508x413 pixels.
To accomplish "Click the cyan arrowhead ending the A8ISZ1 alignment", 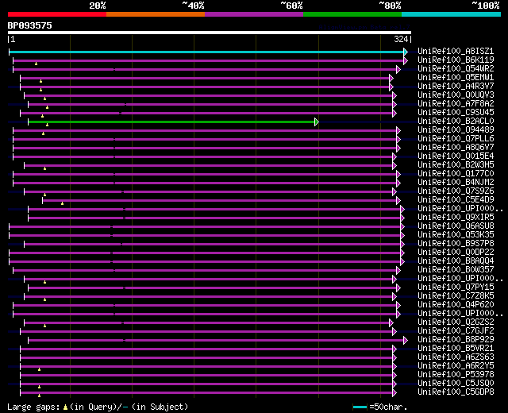I will click(x=406, y=52).
